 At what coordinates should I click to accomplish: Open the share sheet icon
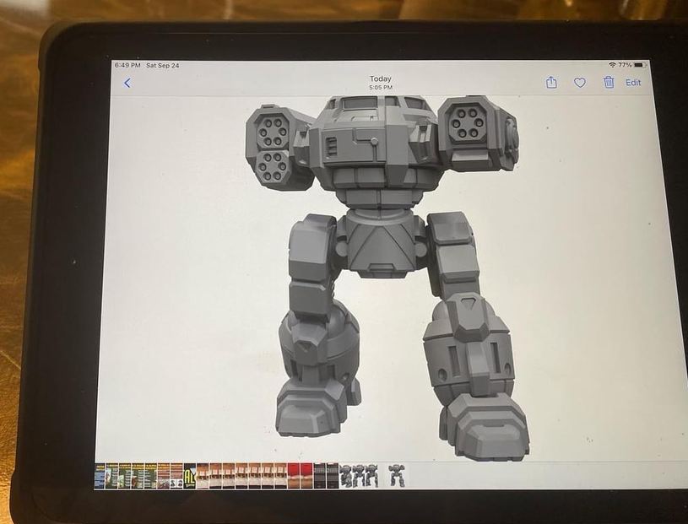[551, 83]
